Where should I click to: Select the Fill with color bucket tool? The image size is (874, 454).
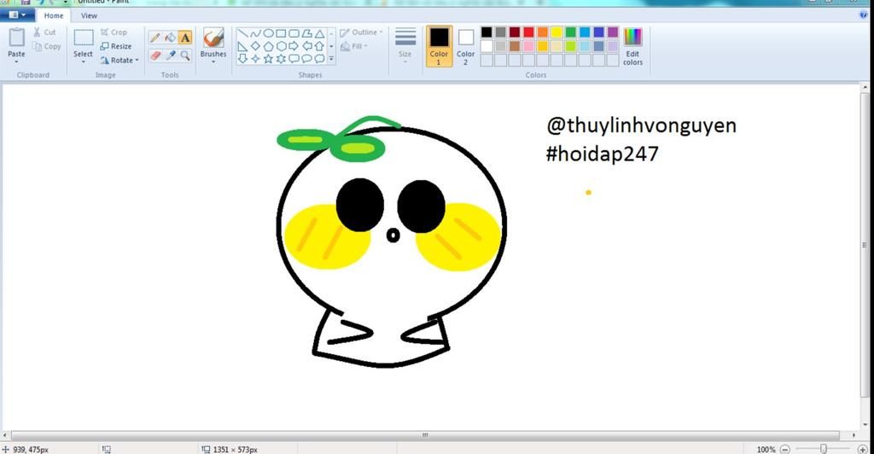click(171, 38)
